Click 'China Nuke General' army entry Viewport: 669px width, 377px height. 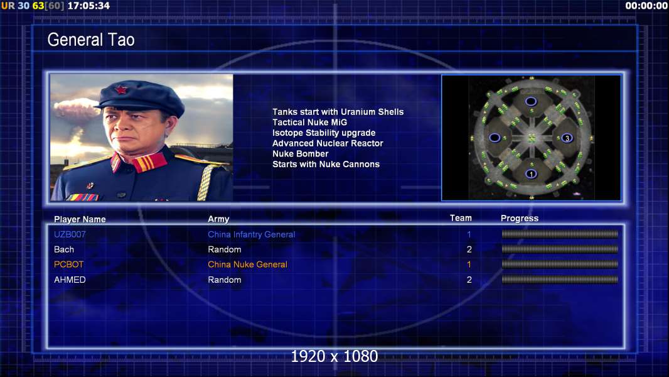point(247,265)
